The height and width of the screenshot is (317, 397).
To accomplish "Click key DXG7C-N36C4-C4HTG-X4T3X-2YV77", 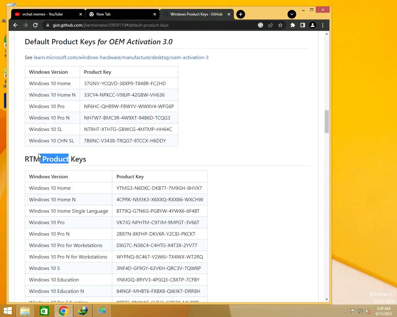I will coord(157,245).
